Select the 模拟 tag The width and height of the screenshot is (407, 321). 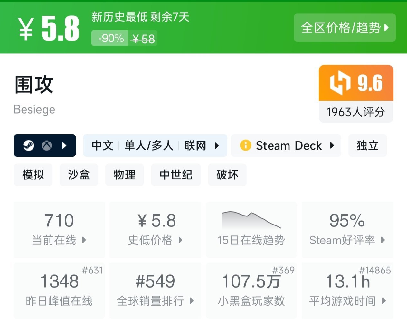[33, 175]
